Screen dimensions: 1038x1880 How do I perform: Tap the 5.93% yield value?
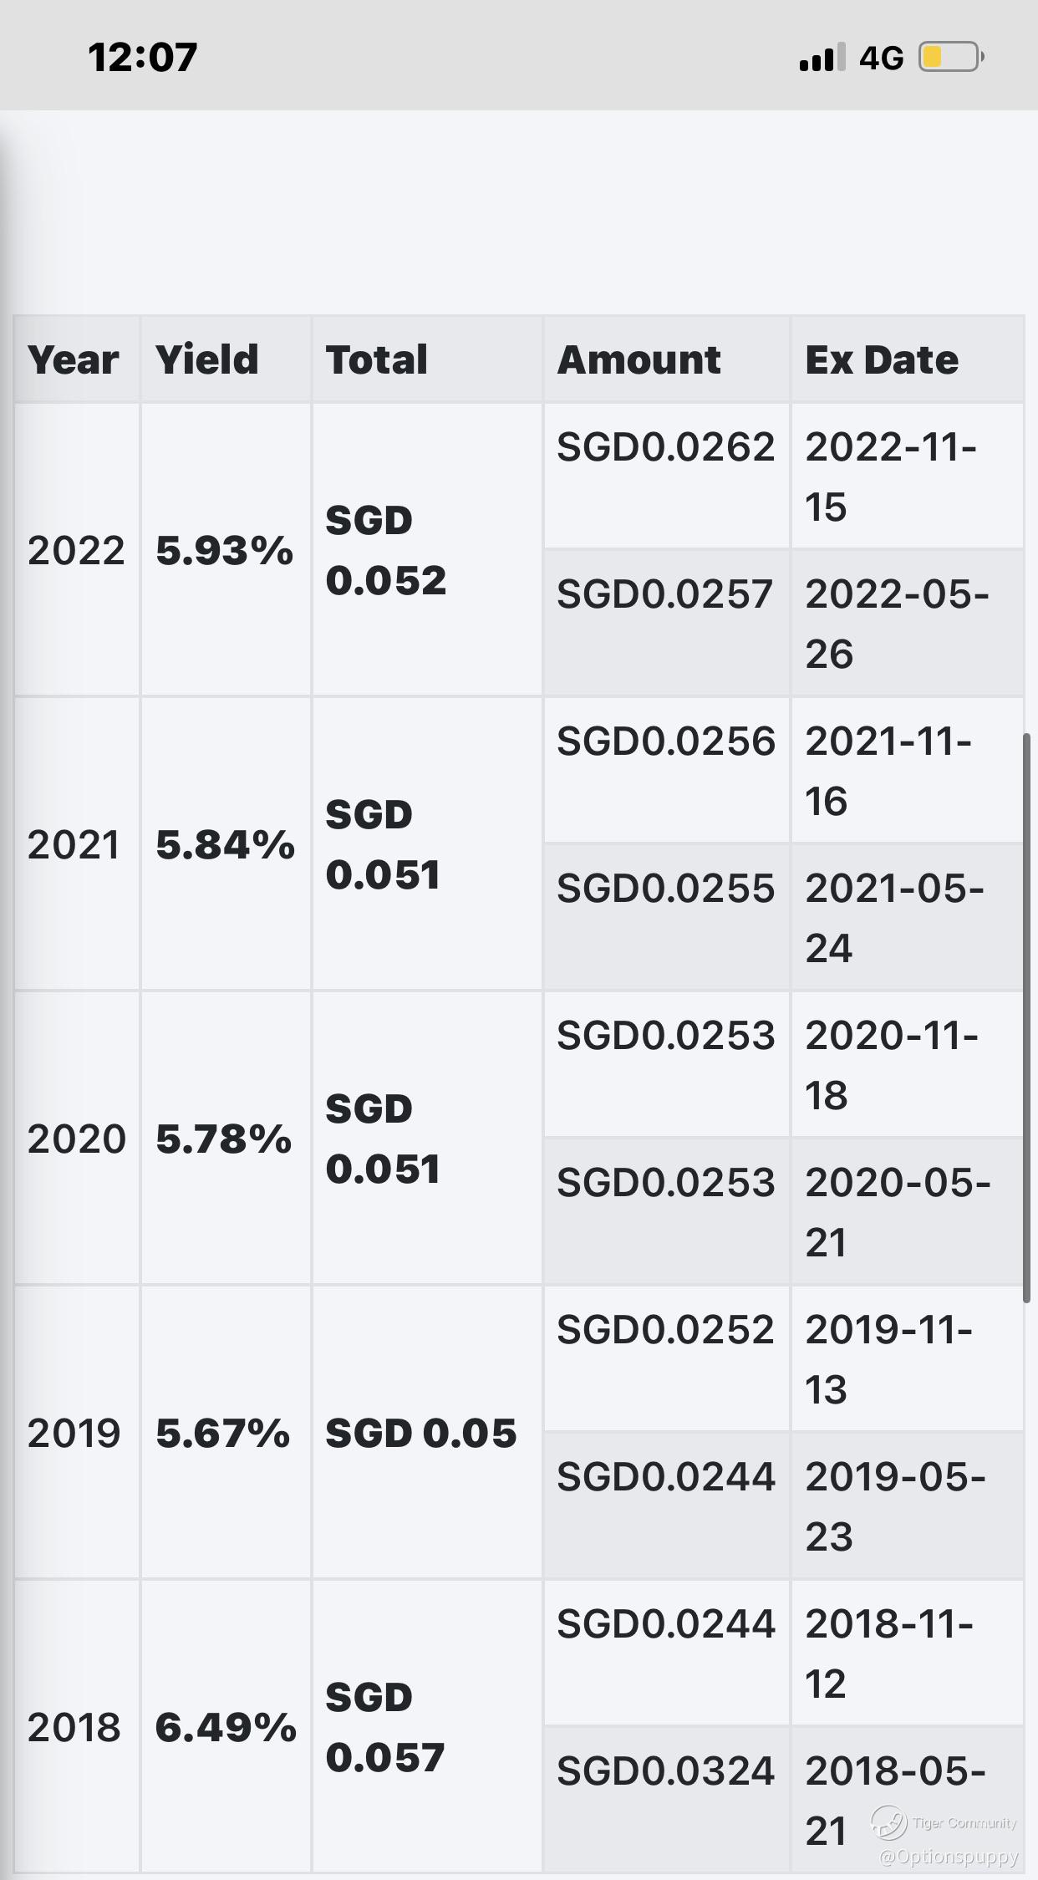(x=225, y=551)
